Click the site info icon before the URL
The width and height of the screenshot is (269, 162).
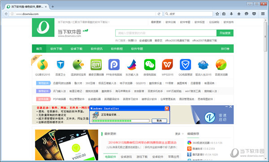[x=12, y=14]
